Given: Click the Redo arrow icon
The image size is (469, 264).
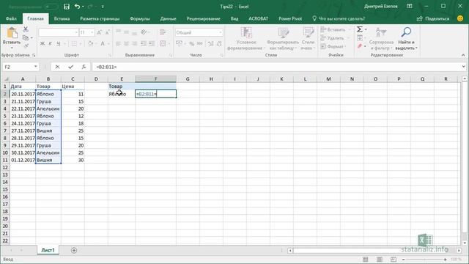Looking at the screenshot, I should 90,7.
